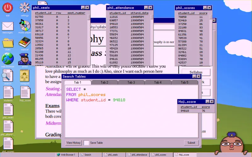Switch to Tab 5 in Search Tables

tap(185, 82)
